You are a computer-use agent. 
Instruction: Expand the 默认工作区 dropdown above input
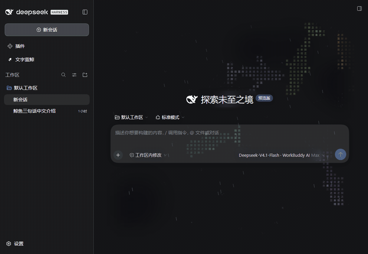point(131,117)
